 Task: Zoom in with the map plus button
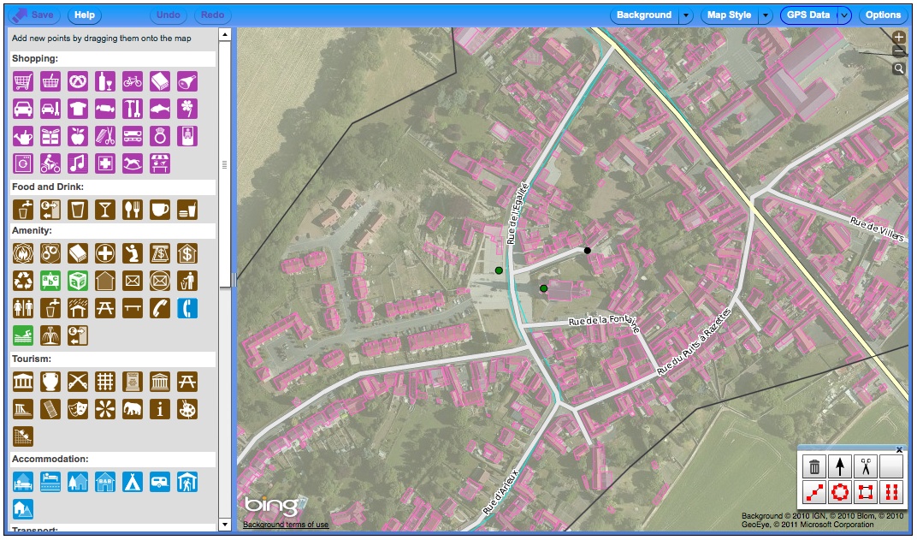[899, 38]
